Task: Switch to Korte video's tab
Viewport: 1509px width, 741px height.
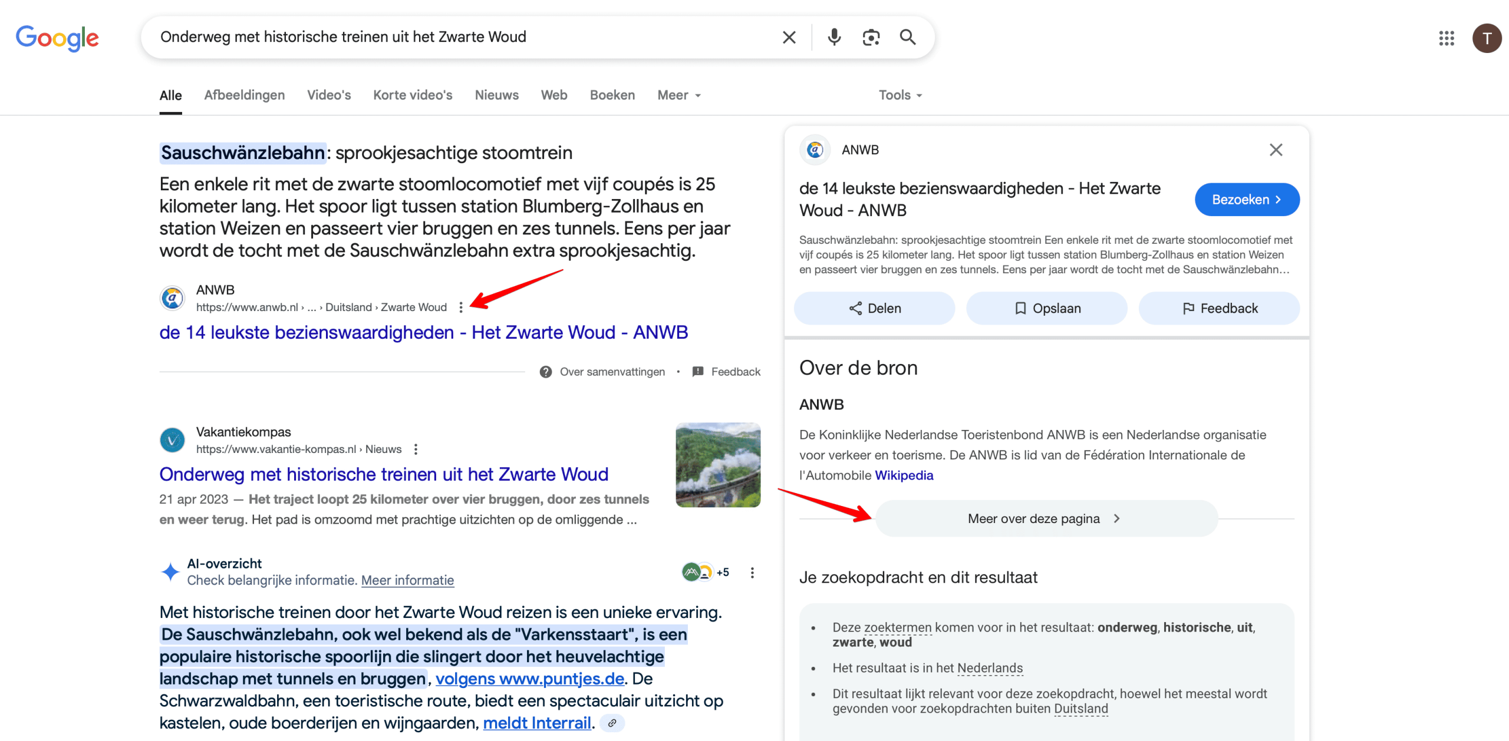Action: click(413, 95)
